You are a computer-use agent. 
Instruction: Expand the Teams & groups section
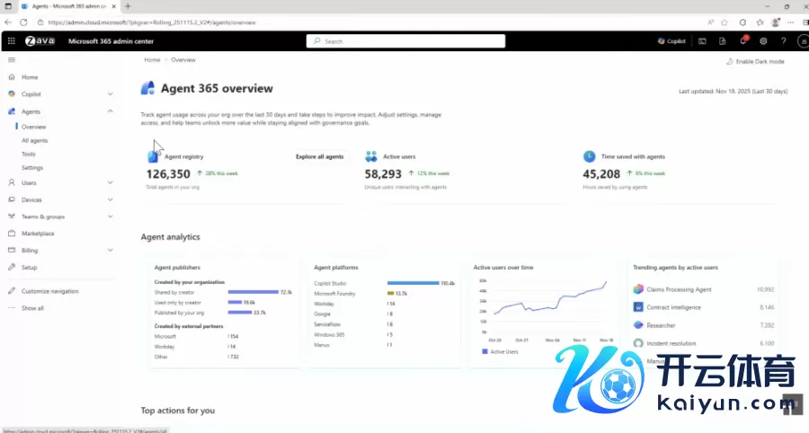[x=110, y=216]
